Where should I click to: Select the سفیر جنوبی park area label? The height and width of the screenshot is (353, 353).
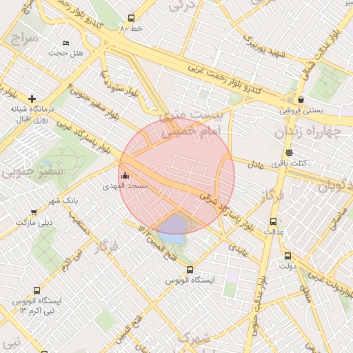click(x=32, y=172)
